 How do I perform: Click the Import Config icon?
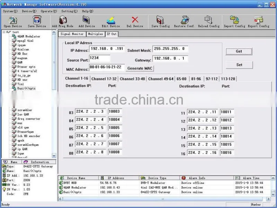(234, 20)
